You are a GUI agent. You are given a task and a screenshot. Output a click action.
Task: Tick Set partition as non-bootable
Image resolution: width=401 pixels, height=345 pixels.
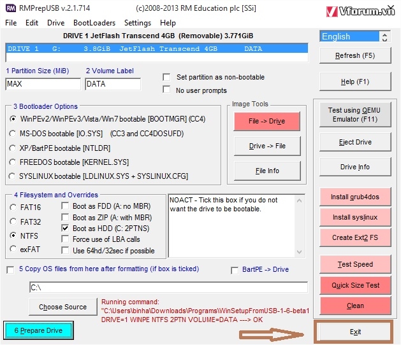tap(166, 77)
